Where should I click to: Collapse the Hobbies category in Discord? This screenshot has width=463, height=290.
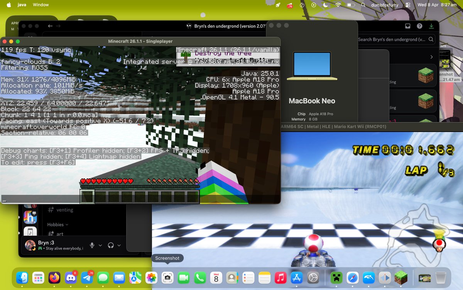58,224
